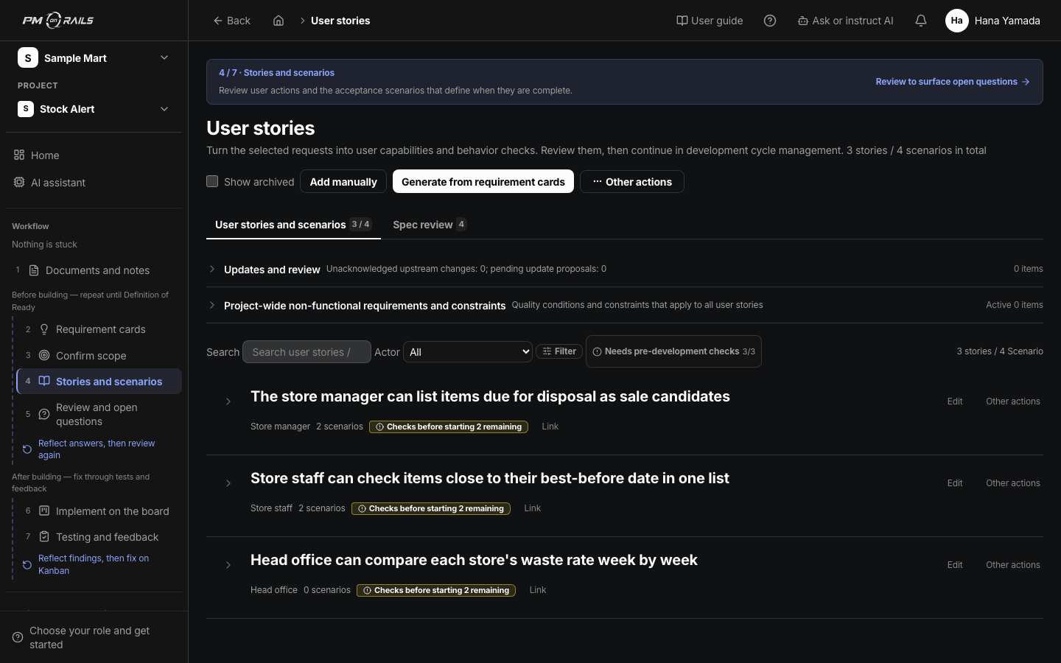Click Choose your role and get started

click(x=94, y=637)
